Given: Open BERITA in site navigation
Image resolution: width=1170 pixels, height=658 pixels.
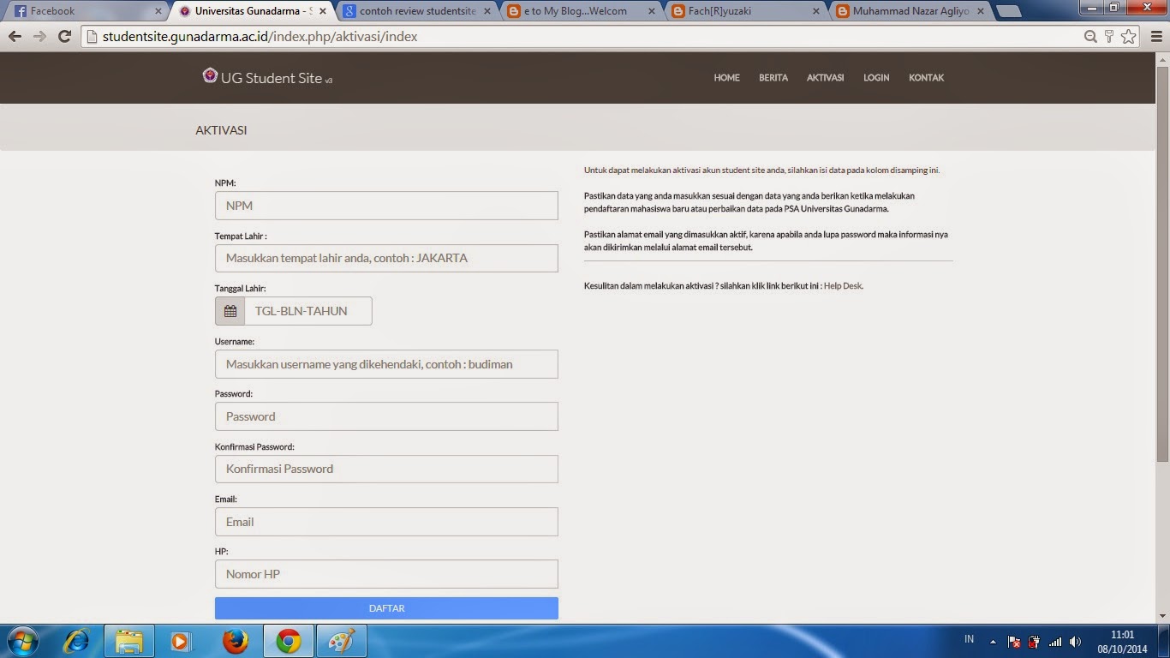Looking at the screenshot, I should (x=773, y=78).
